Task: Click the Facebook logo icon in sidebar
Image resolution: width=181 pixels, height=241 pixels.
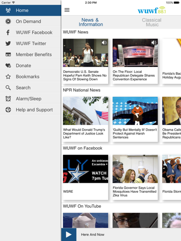Action: click(x=8, y=33)
